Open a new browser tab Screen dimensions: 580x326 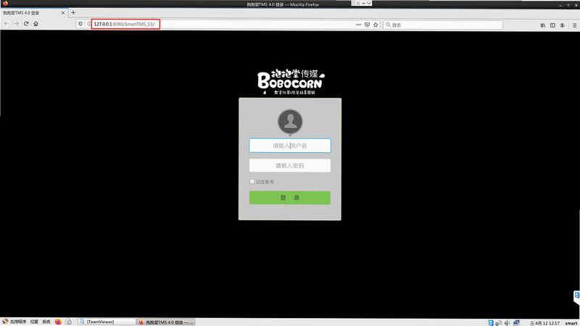pyautogui.click(x=73, y=12)
